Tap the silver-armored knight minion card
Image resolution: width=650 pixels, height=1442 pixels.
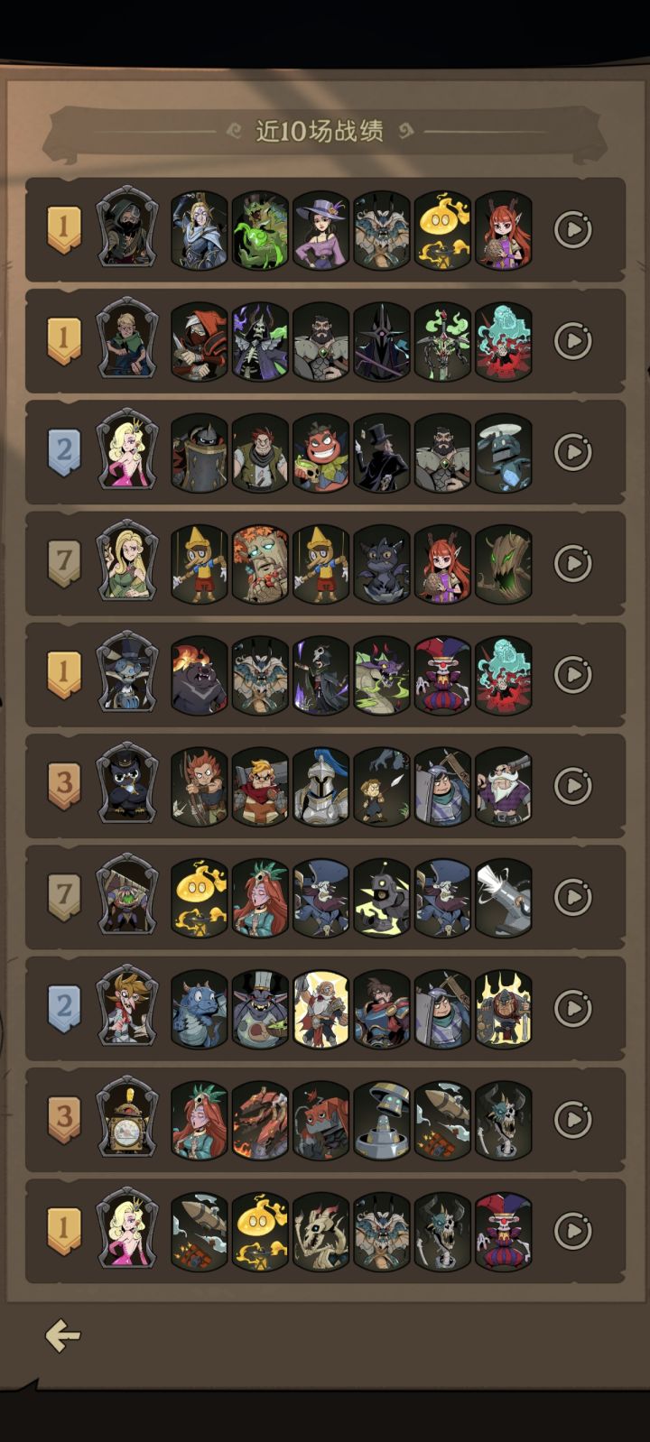click(320, 786)
